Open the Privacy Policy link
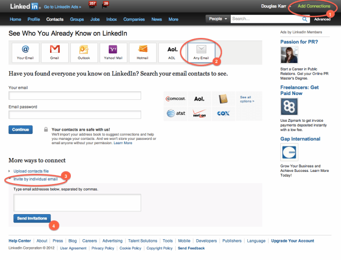341x260 pixels. tap(103, 248)
